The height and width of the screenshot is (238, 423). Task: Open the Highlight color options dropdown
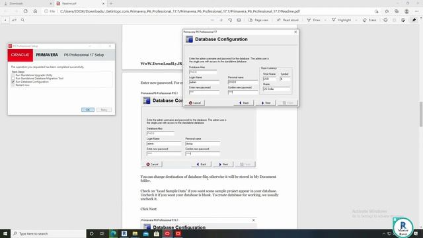tap(356, 20)
